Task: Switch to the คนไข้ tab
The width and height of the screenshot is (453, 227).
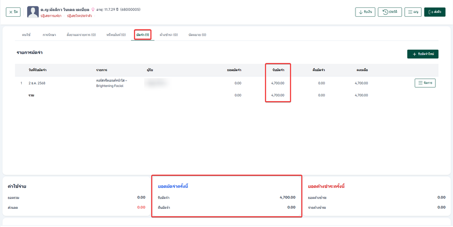Action: [26, 35]
